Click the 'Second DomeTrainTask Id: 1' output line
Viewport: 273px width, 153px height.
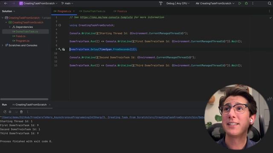point(20,129)
